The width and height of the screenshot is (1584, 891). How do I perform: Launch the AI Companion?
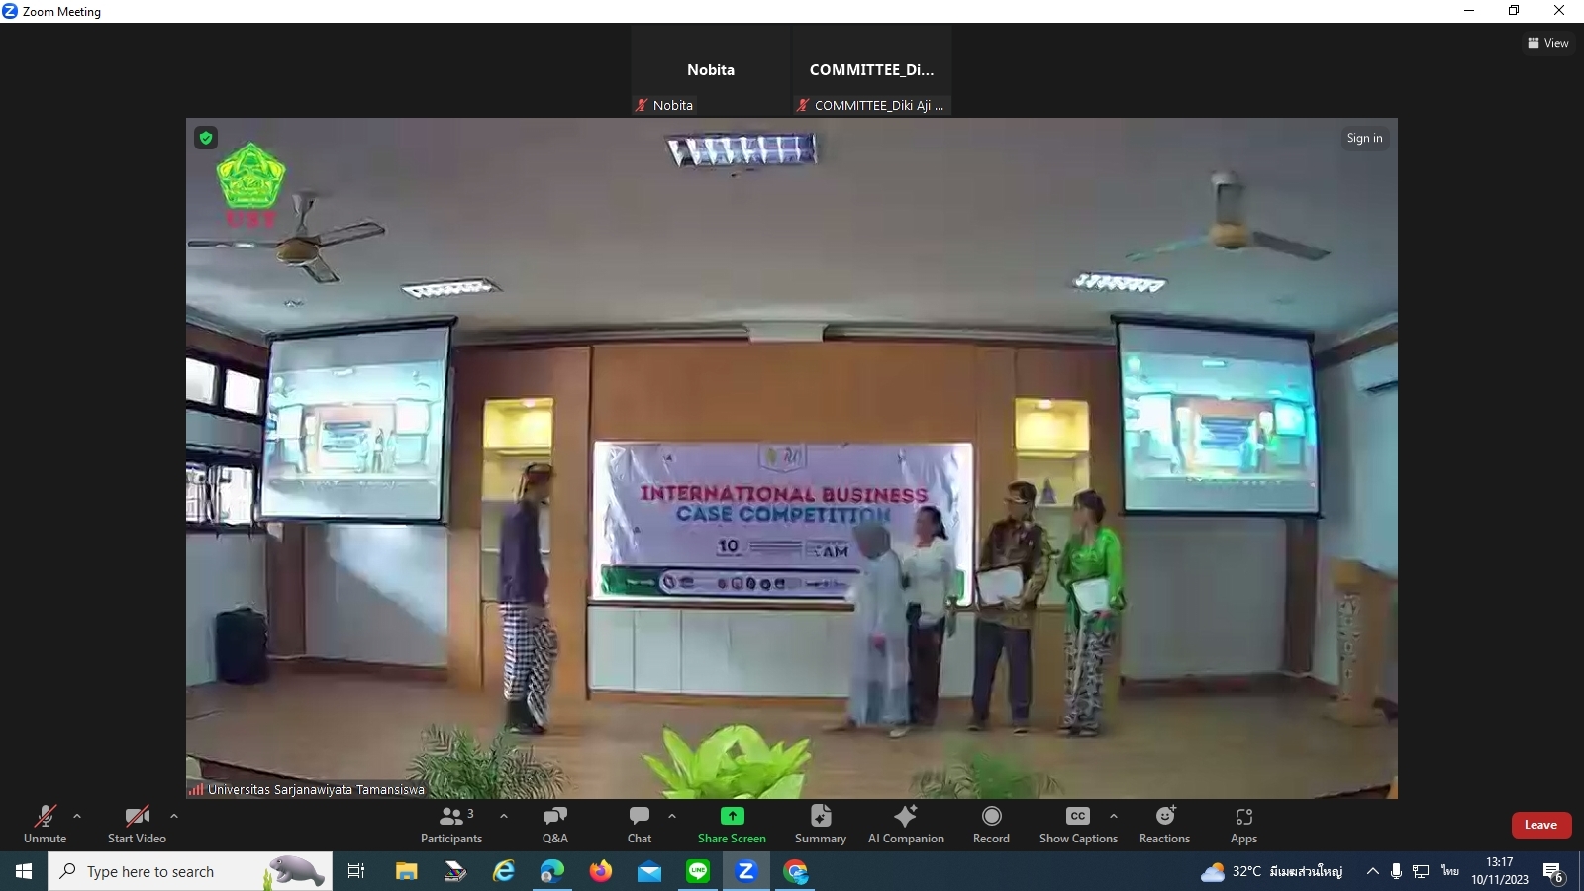(x=905, y=824)
